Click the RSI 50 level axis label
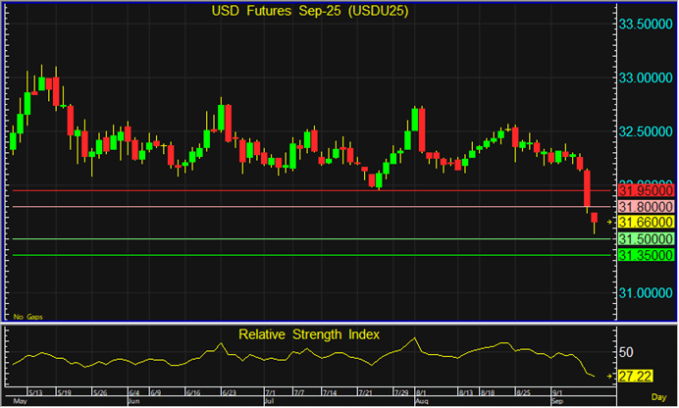Screen dimensions: 679x408 pyautogui.click(x=624, y=351)
